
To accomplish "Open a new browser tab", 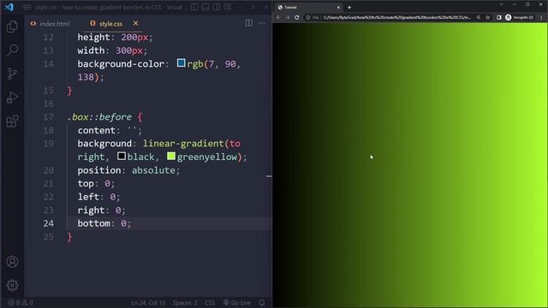I will (x=349, y=7).
